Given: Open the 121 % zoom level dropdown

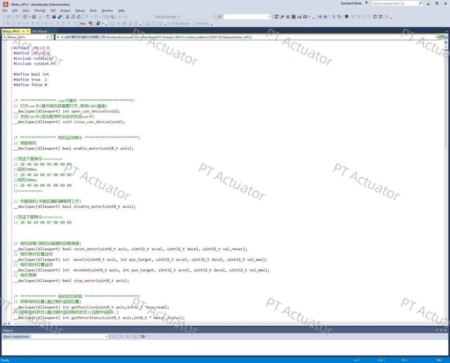Looking at the screenshot, I should (15, 323).
